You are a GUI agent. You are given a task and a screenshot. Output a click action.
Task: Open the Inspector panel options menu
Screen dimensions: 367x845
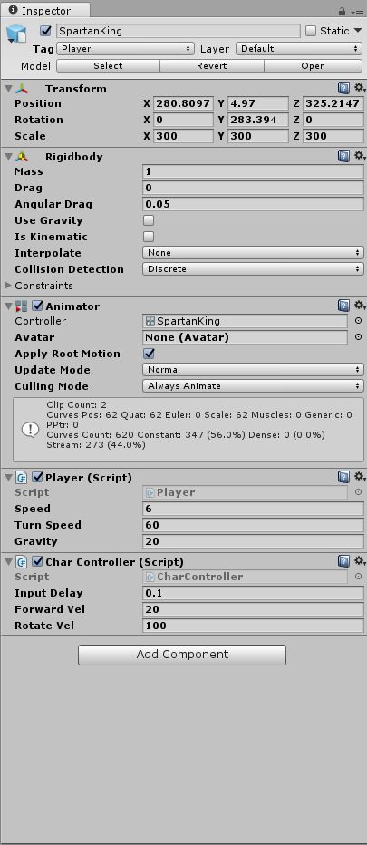coord(357,11)
